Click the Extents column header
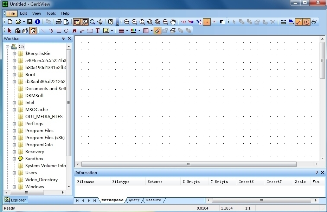The height and width of the screenshot is (212, 327). click(163, 182)
